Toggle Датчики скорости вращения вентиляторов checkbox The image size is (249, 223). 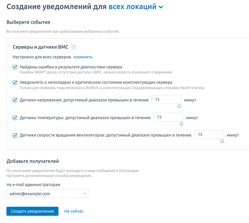(x=15, y=135)
